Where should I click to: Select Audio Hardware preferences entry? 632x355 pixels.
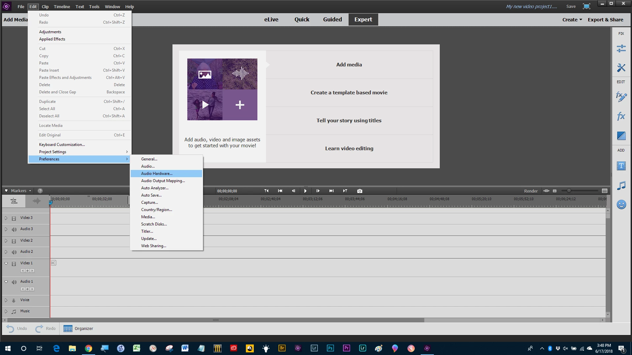[x=157, y=174]
